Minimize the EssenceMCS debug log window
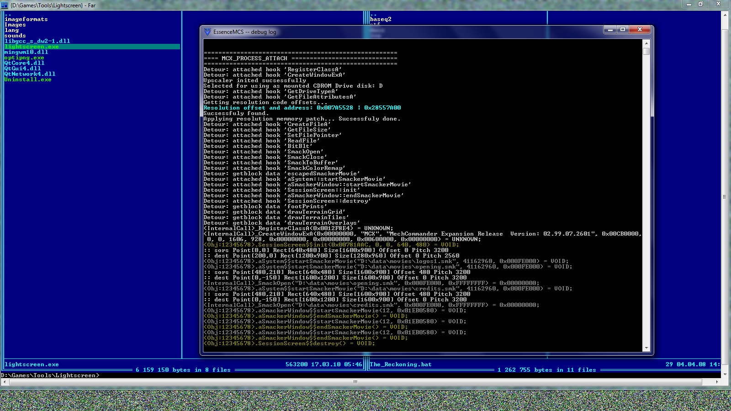731x411 pixels. coord(610,30)
